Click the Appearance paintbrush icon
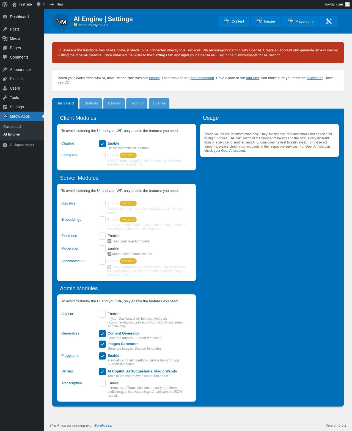This screenshot has width=352, height=431. click(x=5, y=70)
